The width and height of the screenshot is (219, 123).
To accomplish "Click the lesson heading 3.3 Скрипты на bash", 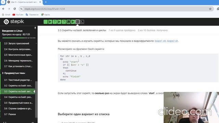I will point(82,30).
